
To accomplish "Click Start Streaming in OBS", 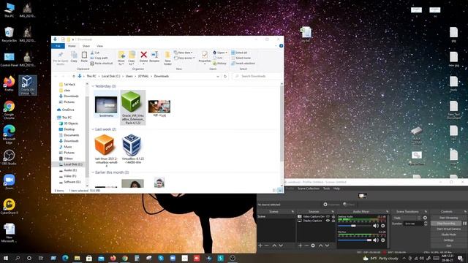I will 448,218.
